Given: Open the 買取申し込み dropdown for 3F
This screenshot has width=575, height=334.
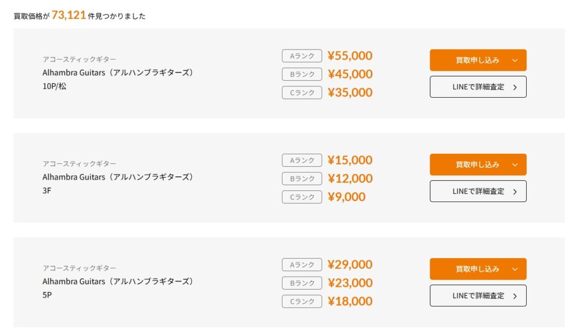Looking at the screenshot, I should pyautogui.click(x=478, y=164).
